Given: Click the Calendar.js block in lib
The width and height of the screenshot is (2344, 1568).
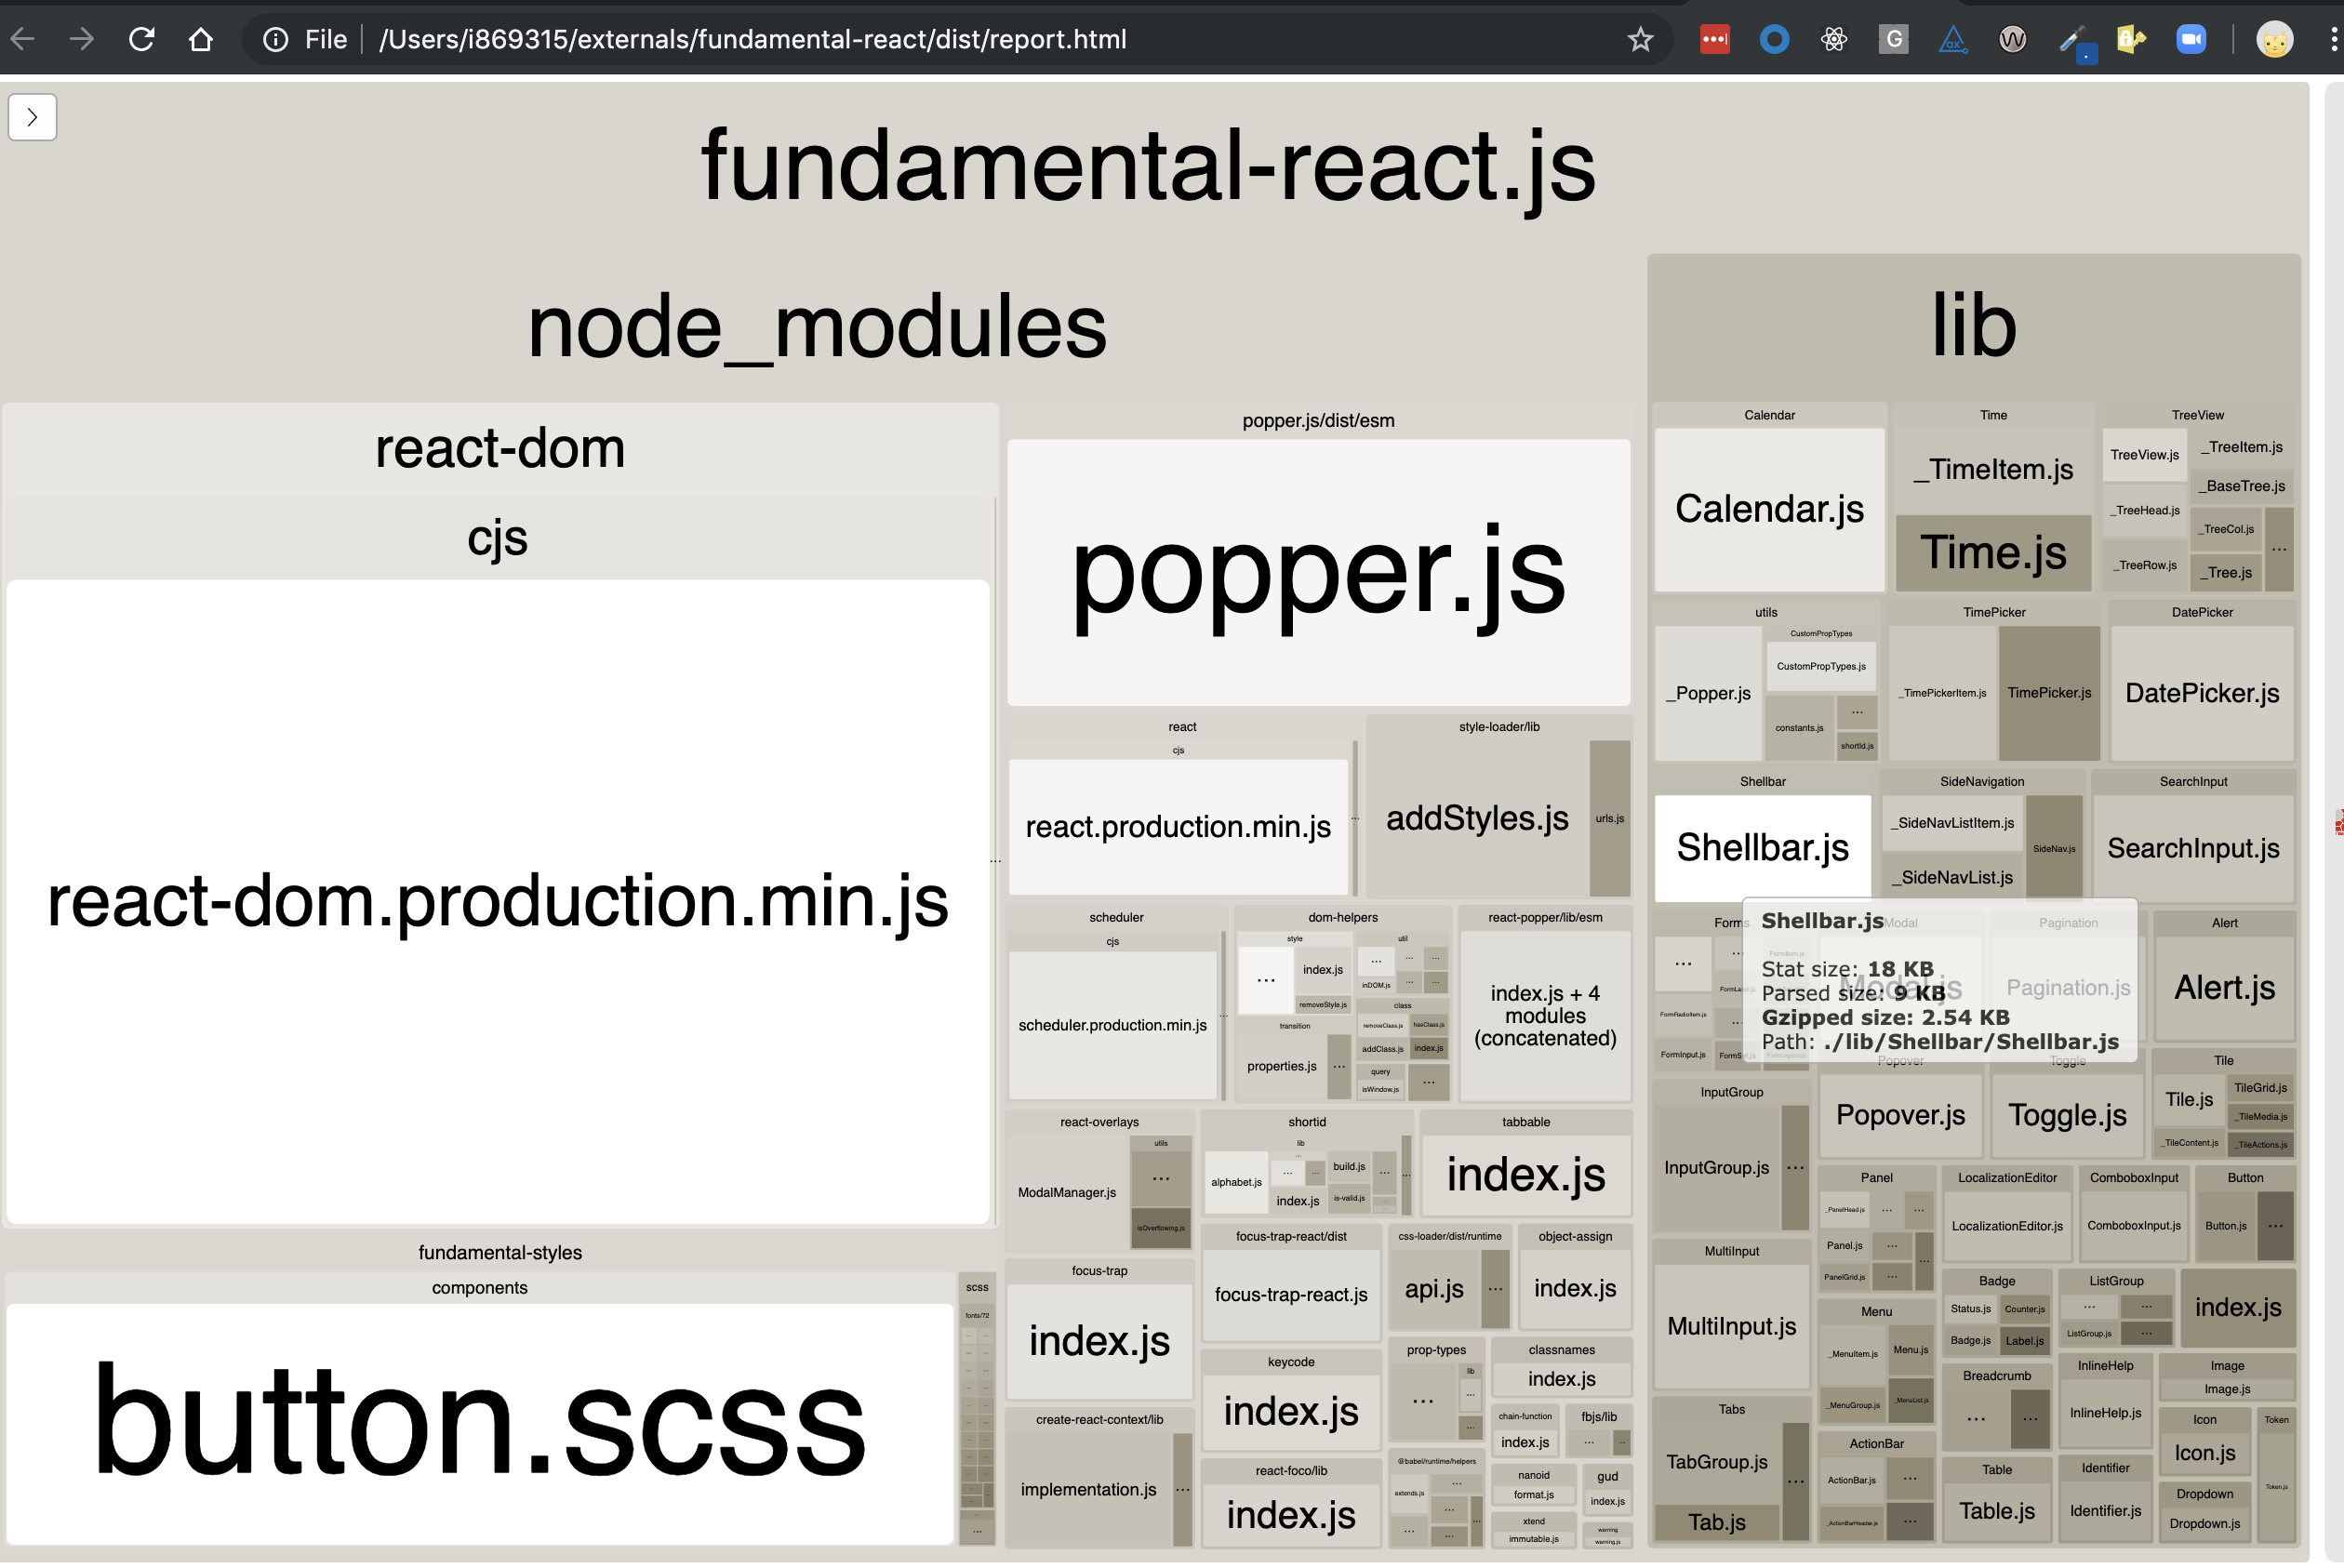Looking at the screenshot, I should point(1768,509).
